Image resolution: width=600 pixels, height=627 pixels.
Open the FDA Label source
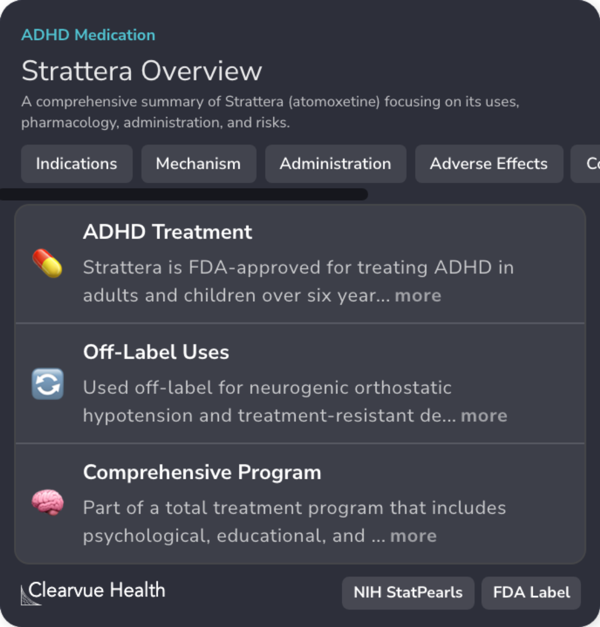pyautogui.click(x=531, y=593)
